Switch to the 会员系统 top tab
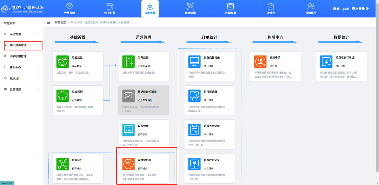This screenshot has width=379, height=185. (x=69, y=9)
